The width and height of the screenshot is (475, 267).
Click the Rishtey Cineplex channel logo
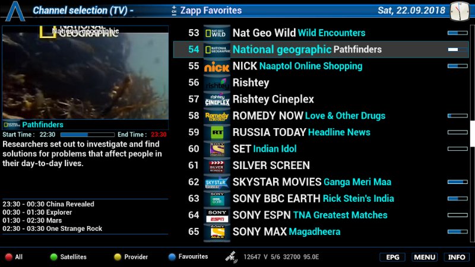(217, 99)
